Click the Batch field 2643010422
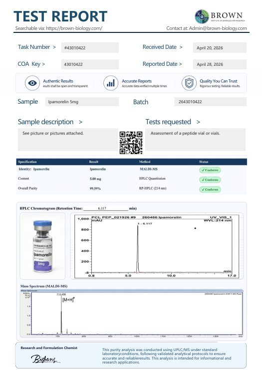This screenshot has height=370, width=262. pyautogui.click(x=210, y=102)
